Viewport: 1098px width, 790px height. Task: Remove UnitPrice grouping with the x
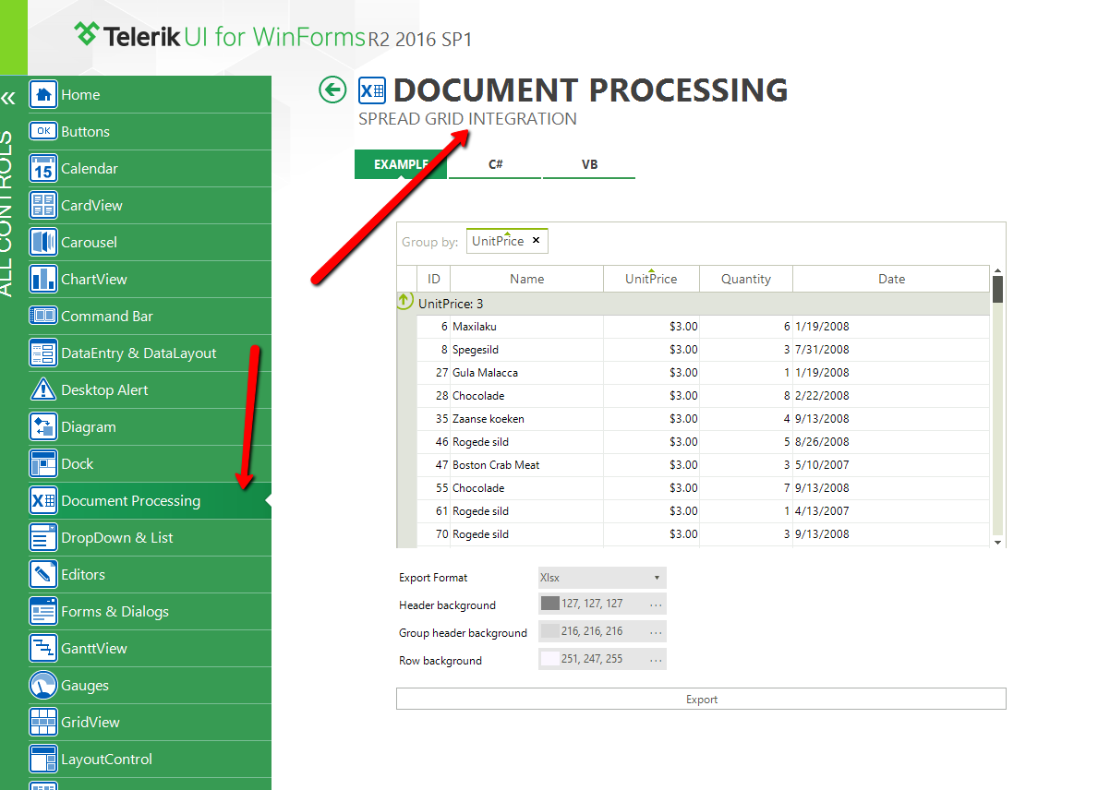[536, 240]
